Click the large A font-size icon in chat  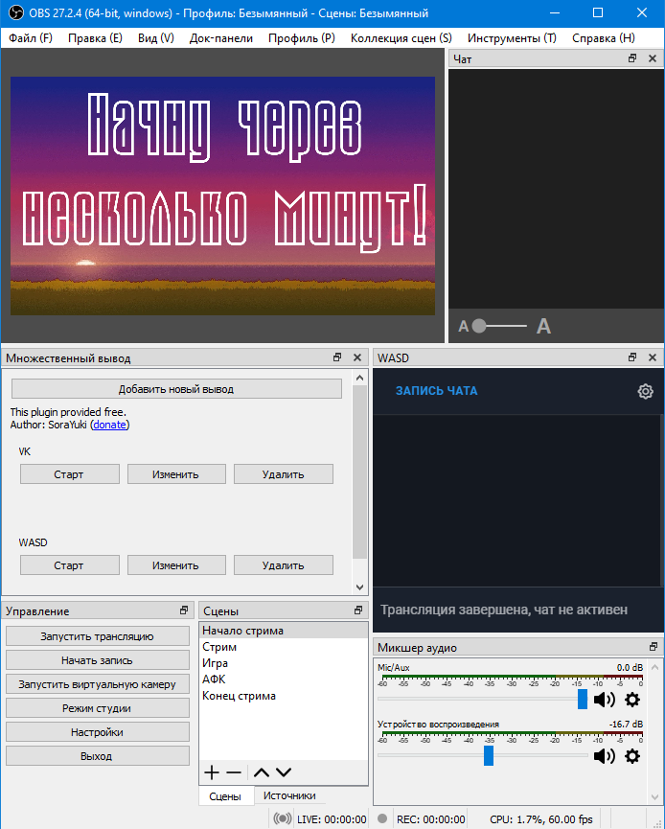pos(543,326)
